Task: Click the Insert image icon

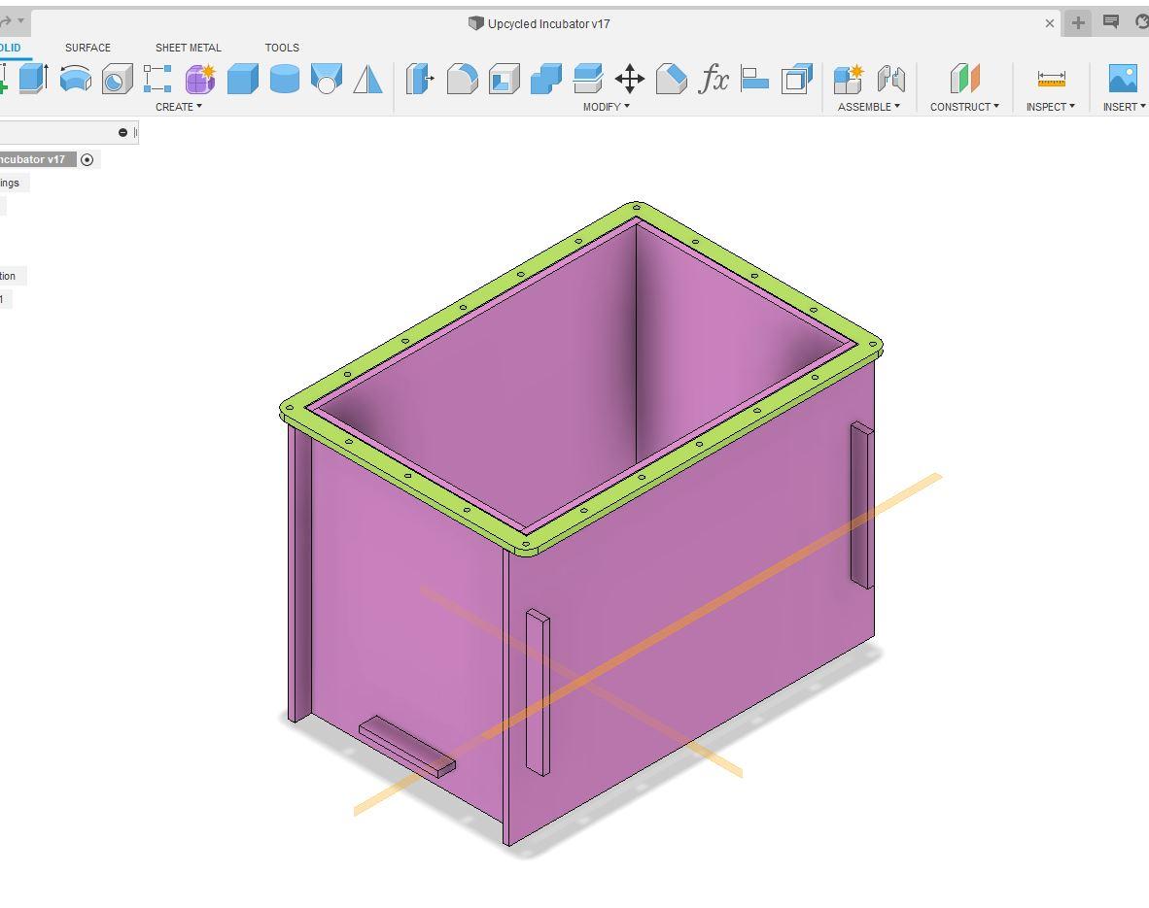Action: (x=1123, y=79)
